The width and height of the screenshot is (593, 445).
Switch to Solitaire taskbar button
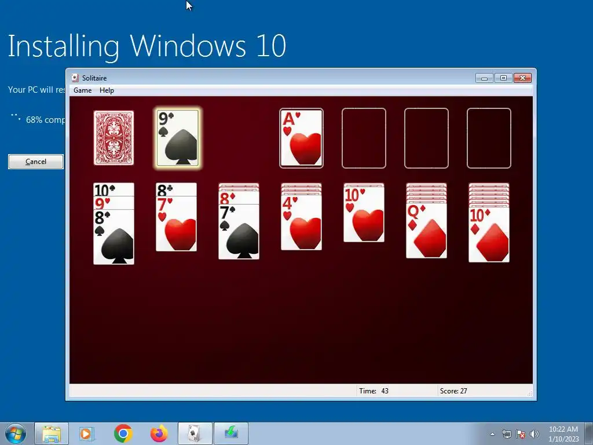[195, 433]
